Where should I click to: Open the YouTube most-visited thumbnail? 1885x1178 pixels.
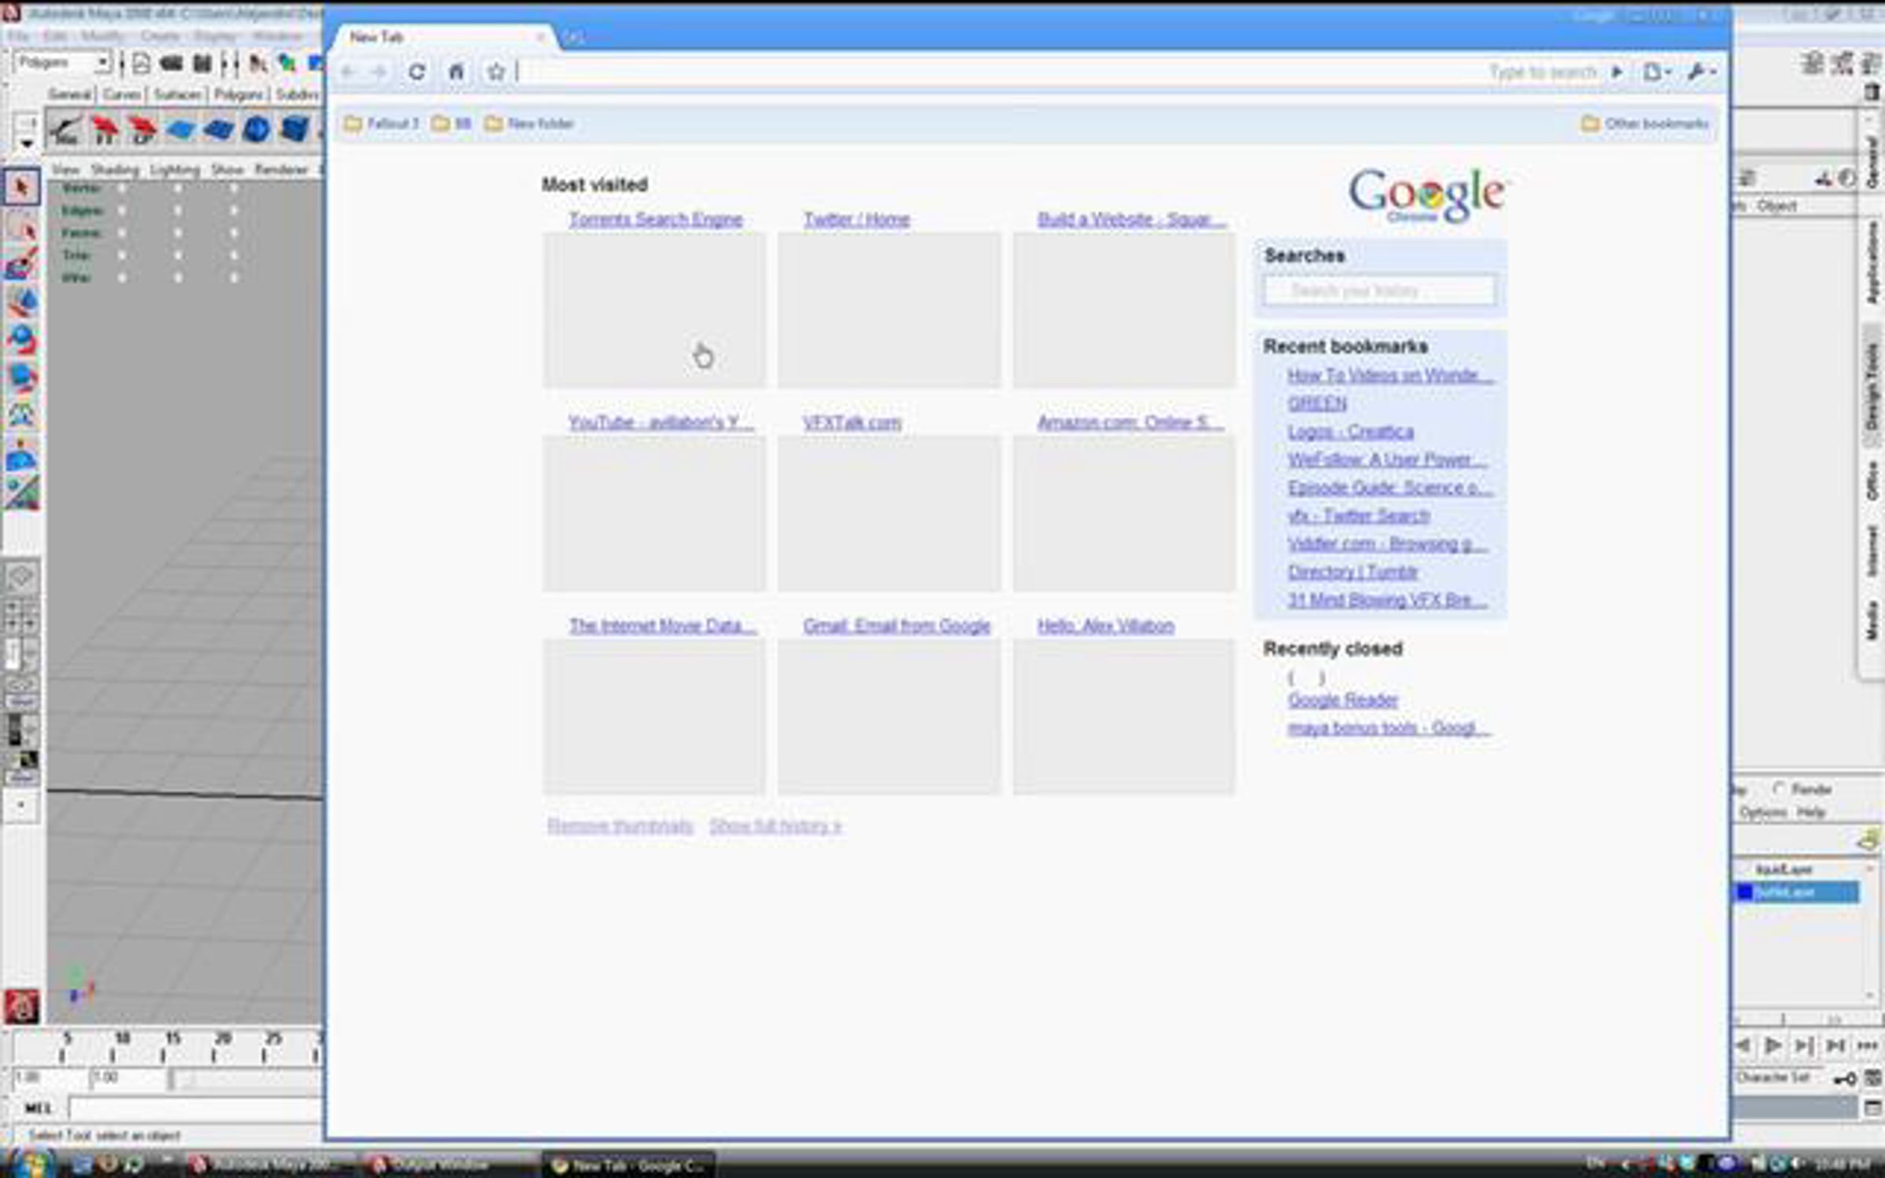(x=654, y=514)
